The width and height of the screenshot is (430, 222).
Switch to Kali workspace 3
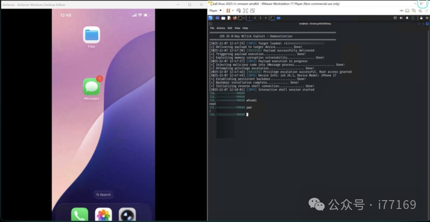pos(260,18)
